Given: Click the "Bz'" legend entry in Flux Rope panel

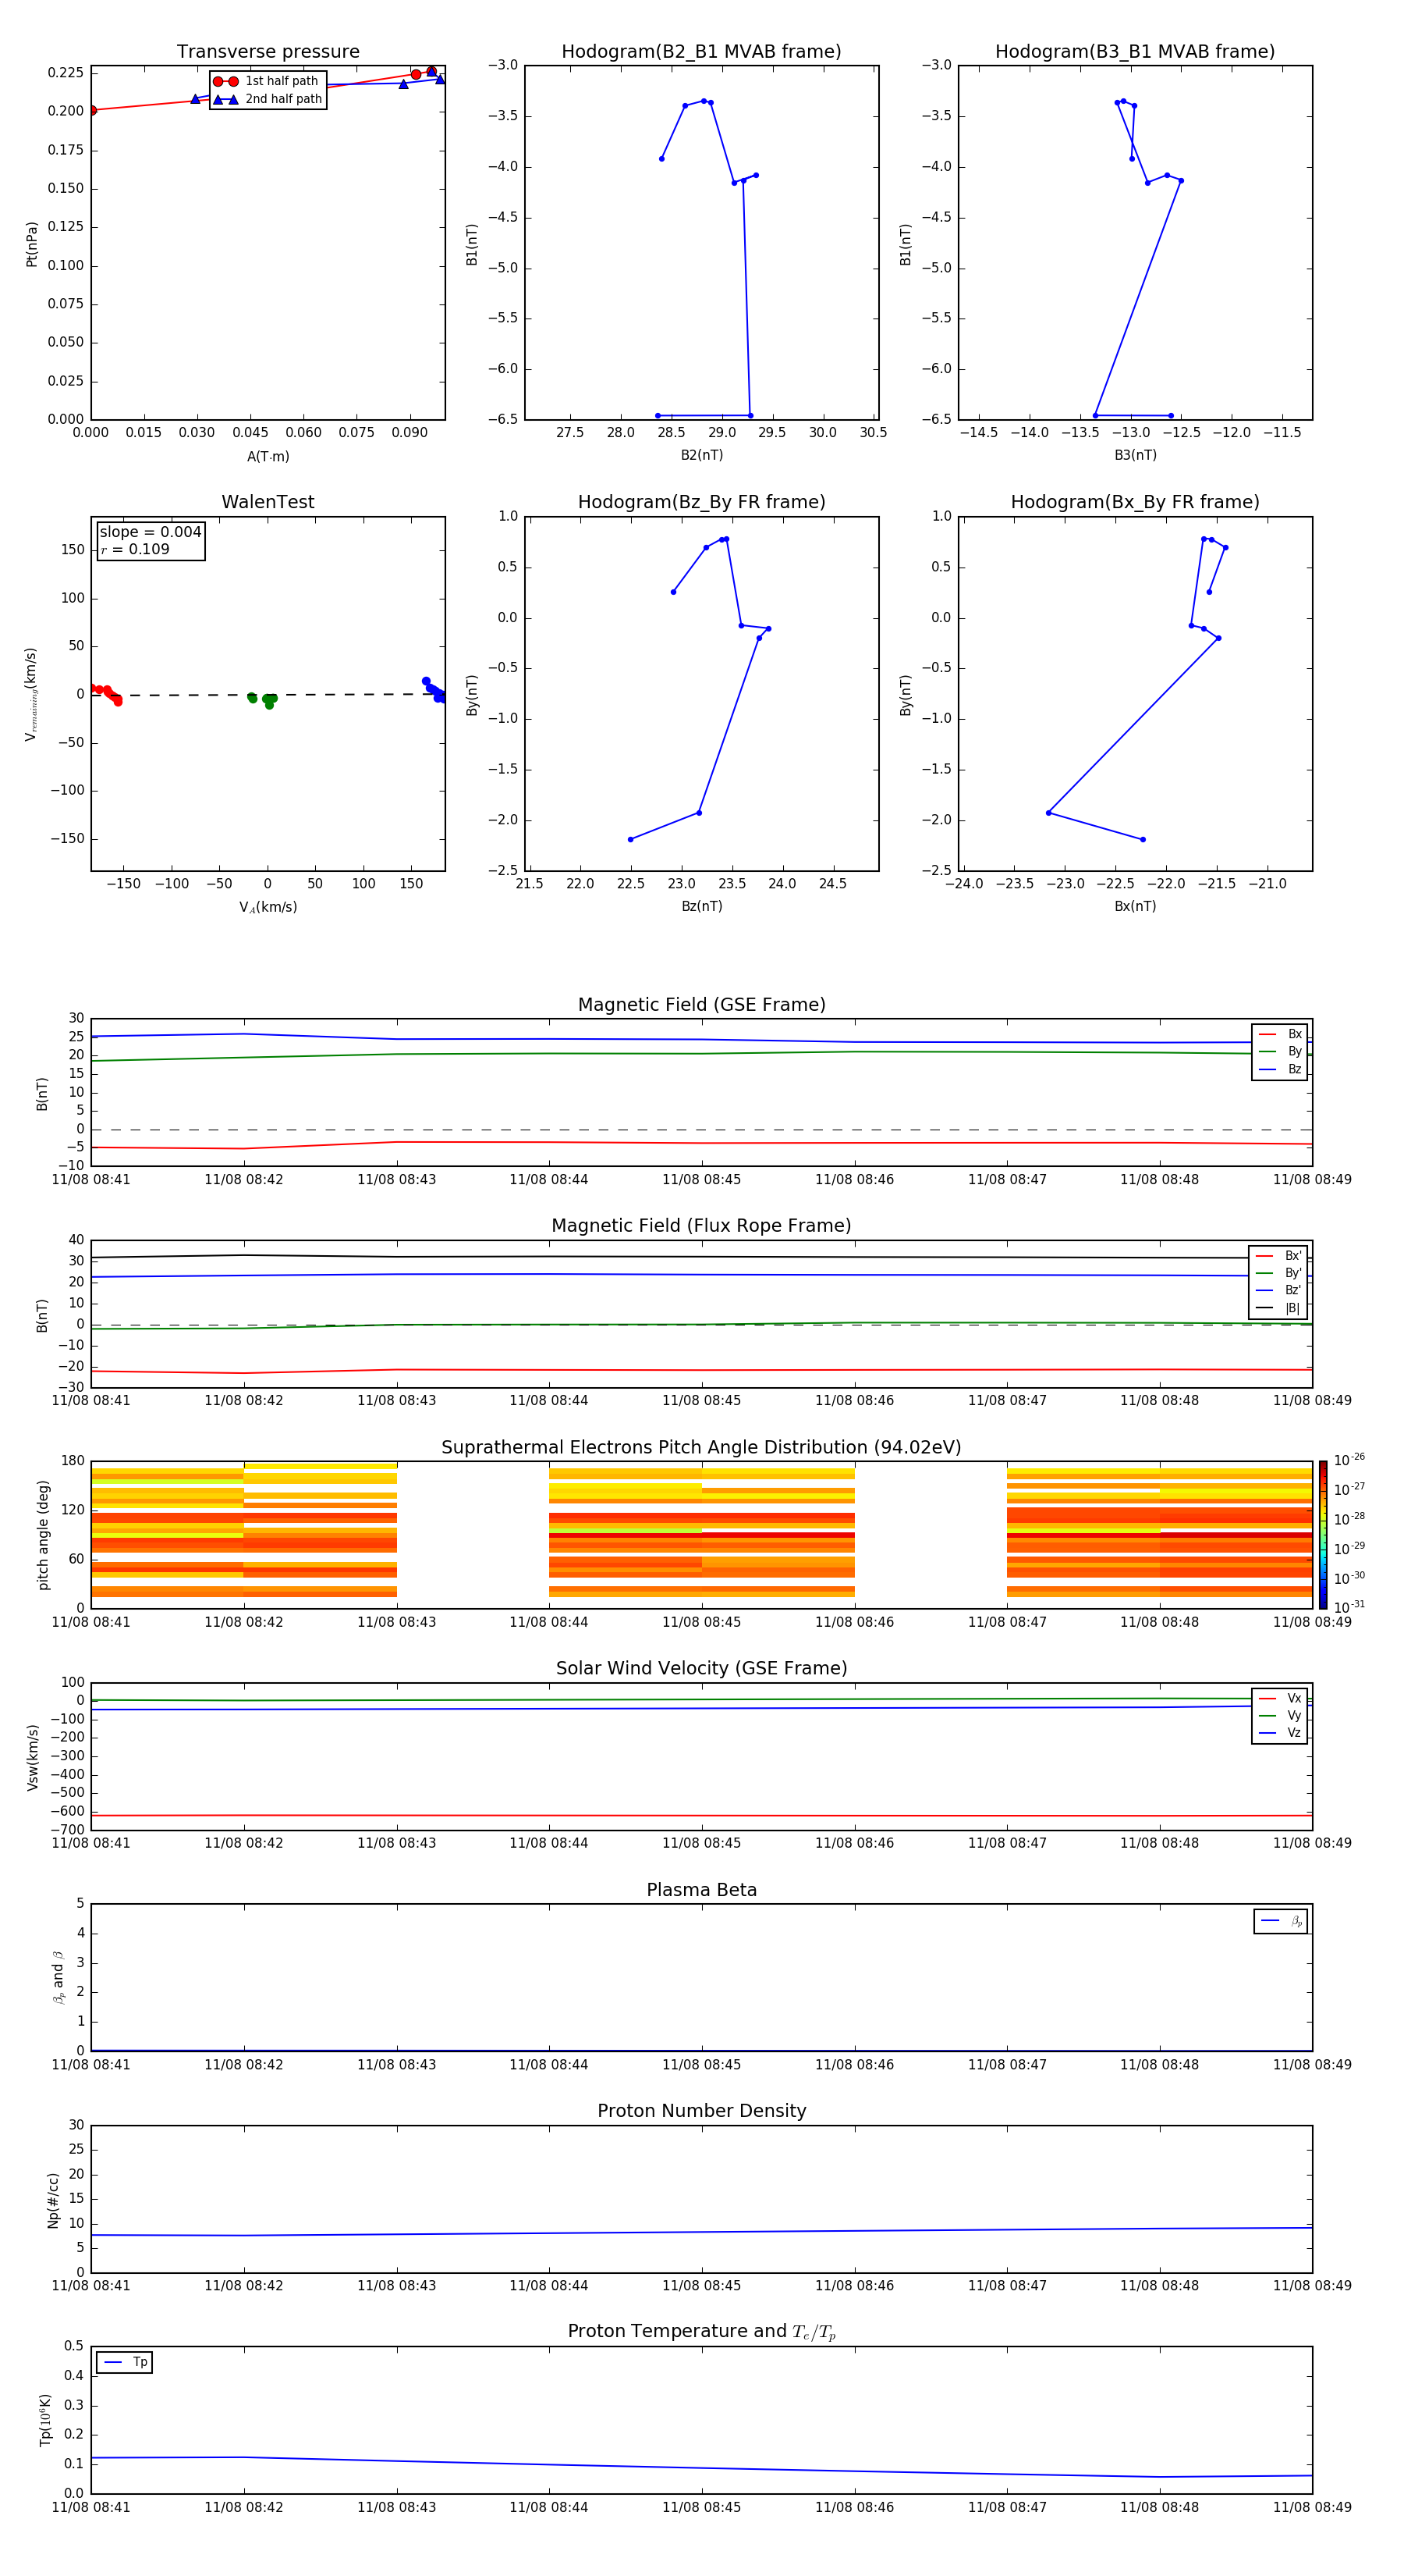Looking at the screenshot, I should [x=1278, y=1290].
